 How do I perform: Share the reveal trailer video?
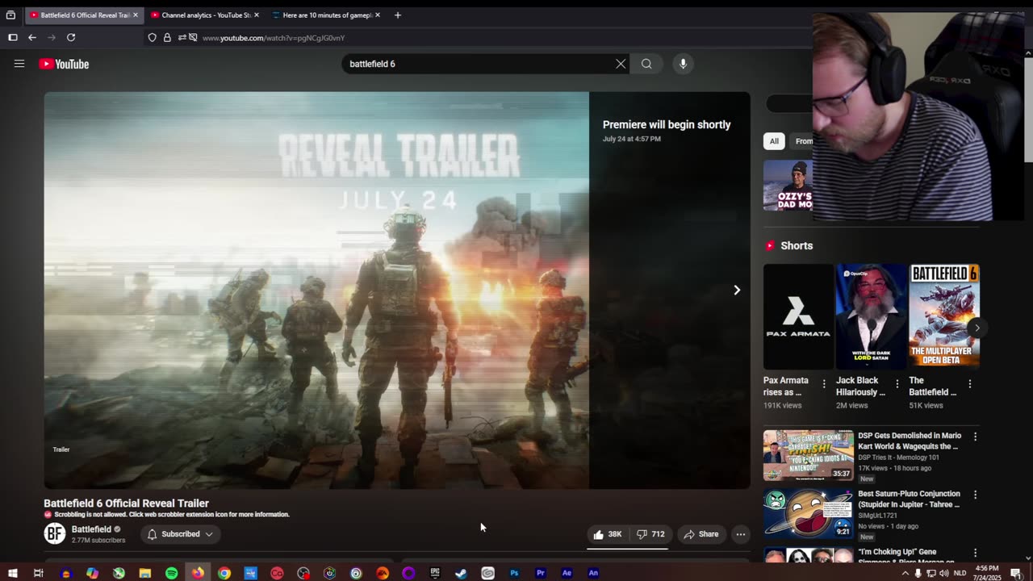pyautogui.click(x=701, y=534)
